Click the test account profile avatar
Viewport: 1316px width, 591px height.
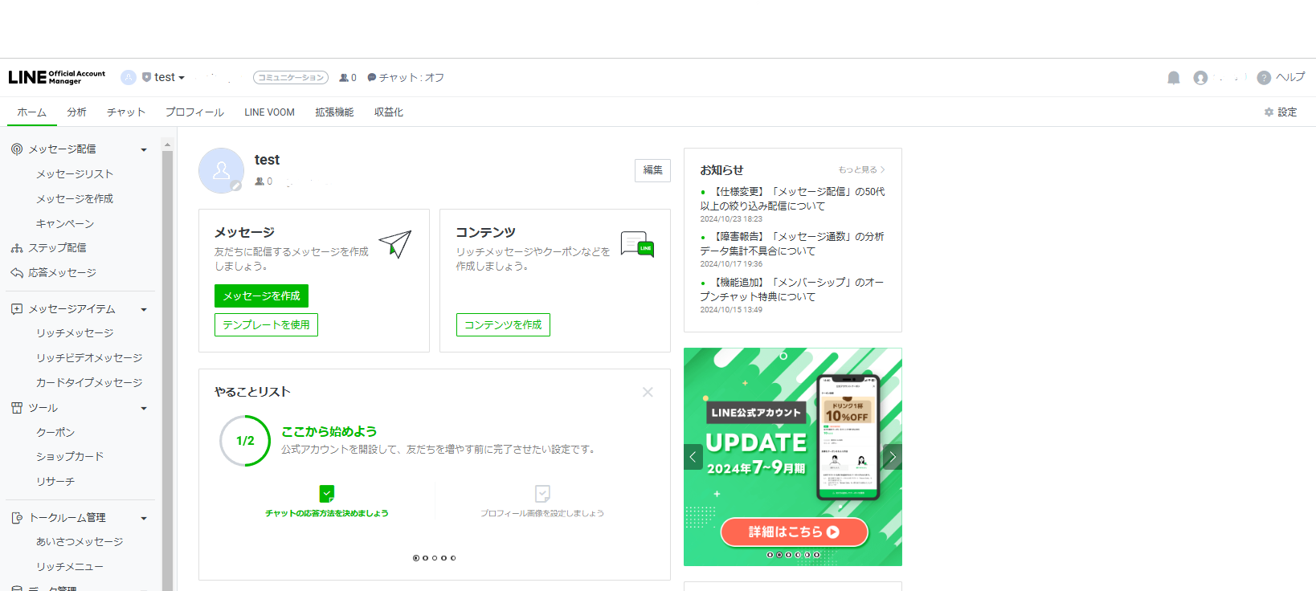(x=221, y=170)
